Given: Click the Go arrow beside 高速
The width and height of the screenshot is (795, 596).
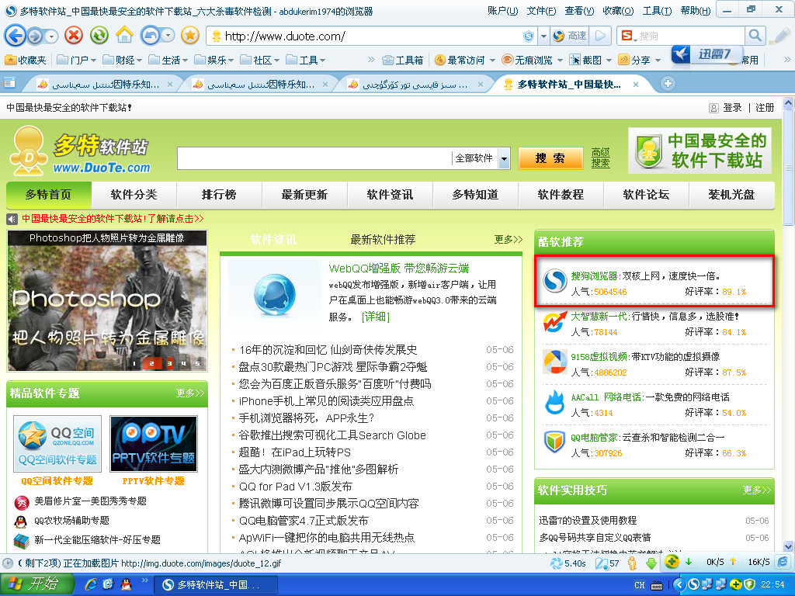Looking at the screenshot, I should coord(600,36).
